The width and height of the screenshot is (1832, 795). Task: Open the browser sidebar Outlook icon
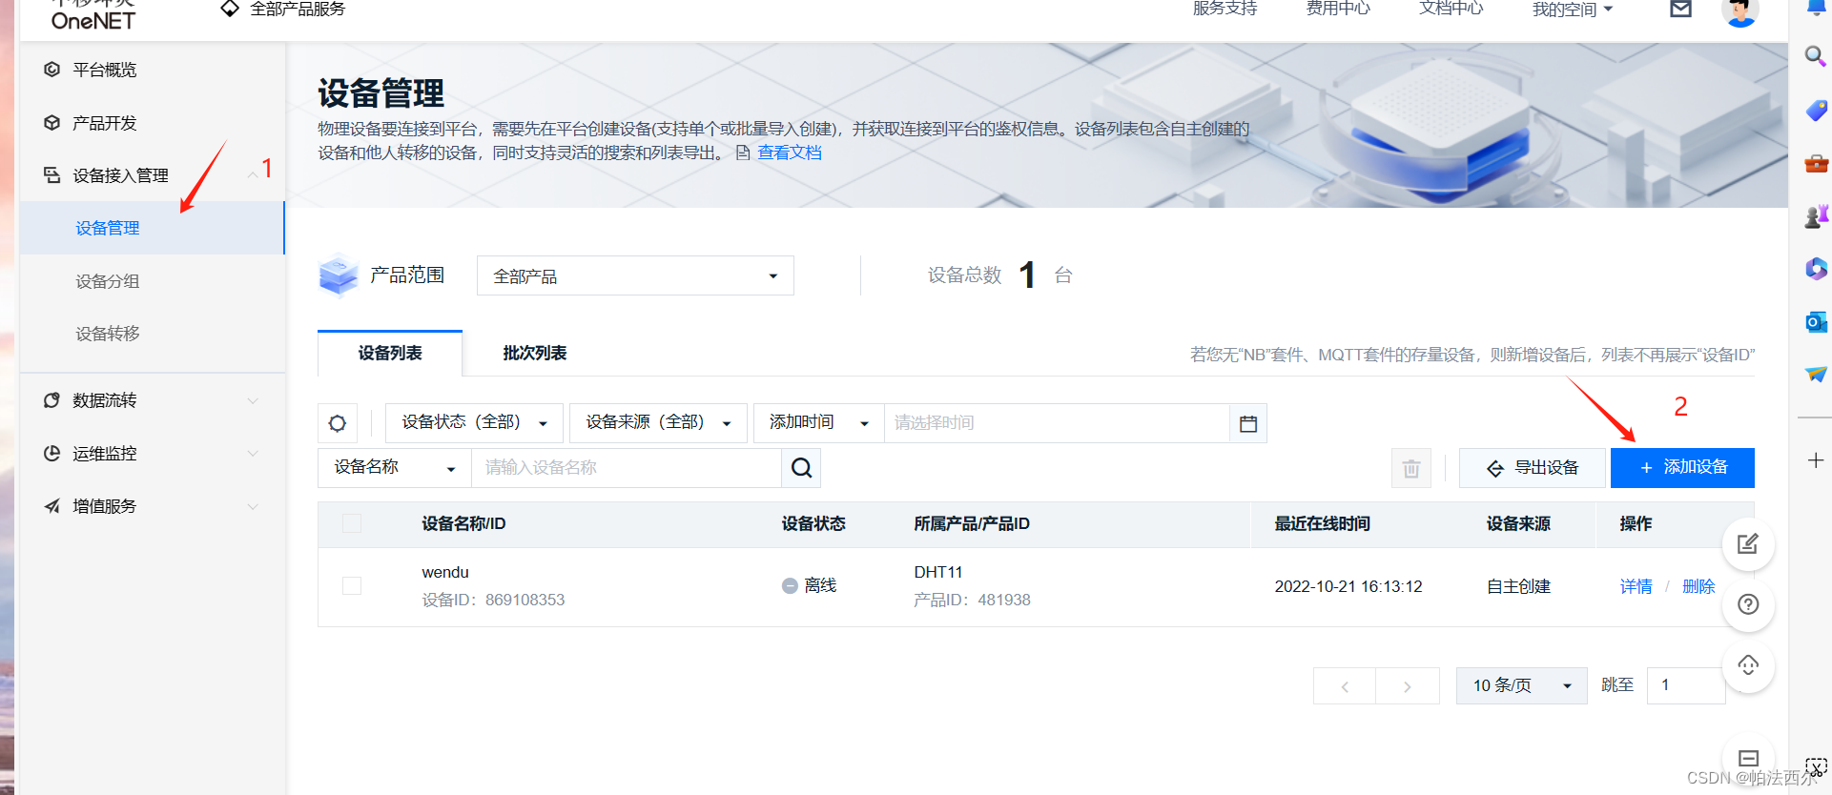pyautogui.click(x=1816, y=322)
